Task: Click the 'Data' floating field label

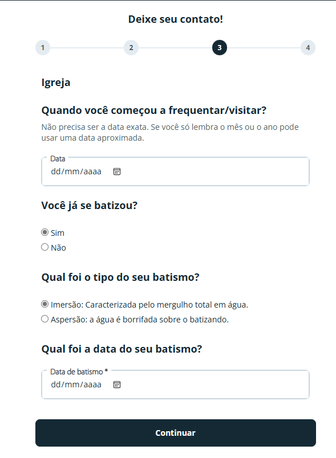Action: pyautogui.click(x=58, y=158)
